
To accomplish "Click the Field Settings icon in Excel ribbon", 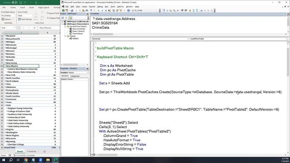I will (x=19, y=19).
